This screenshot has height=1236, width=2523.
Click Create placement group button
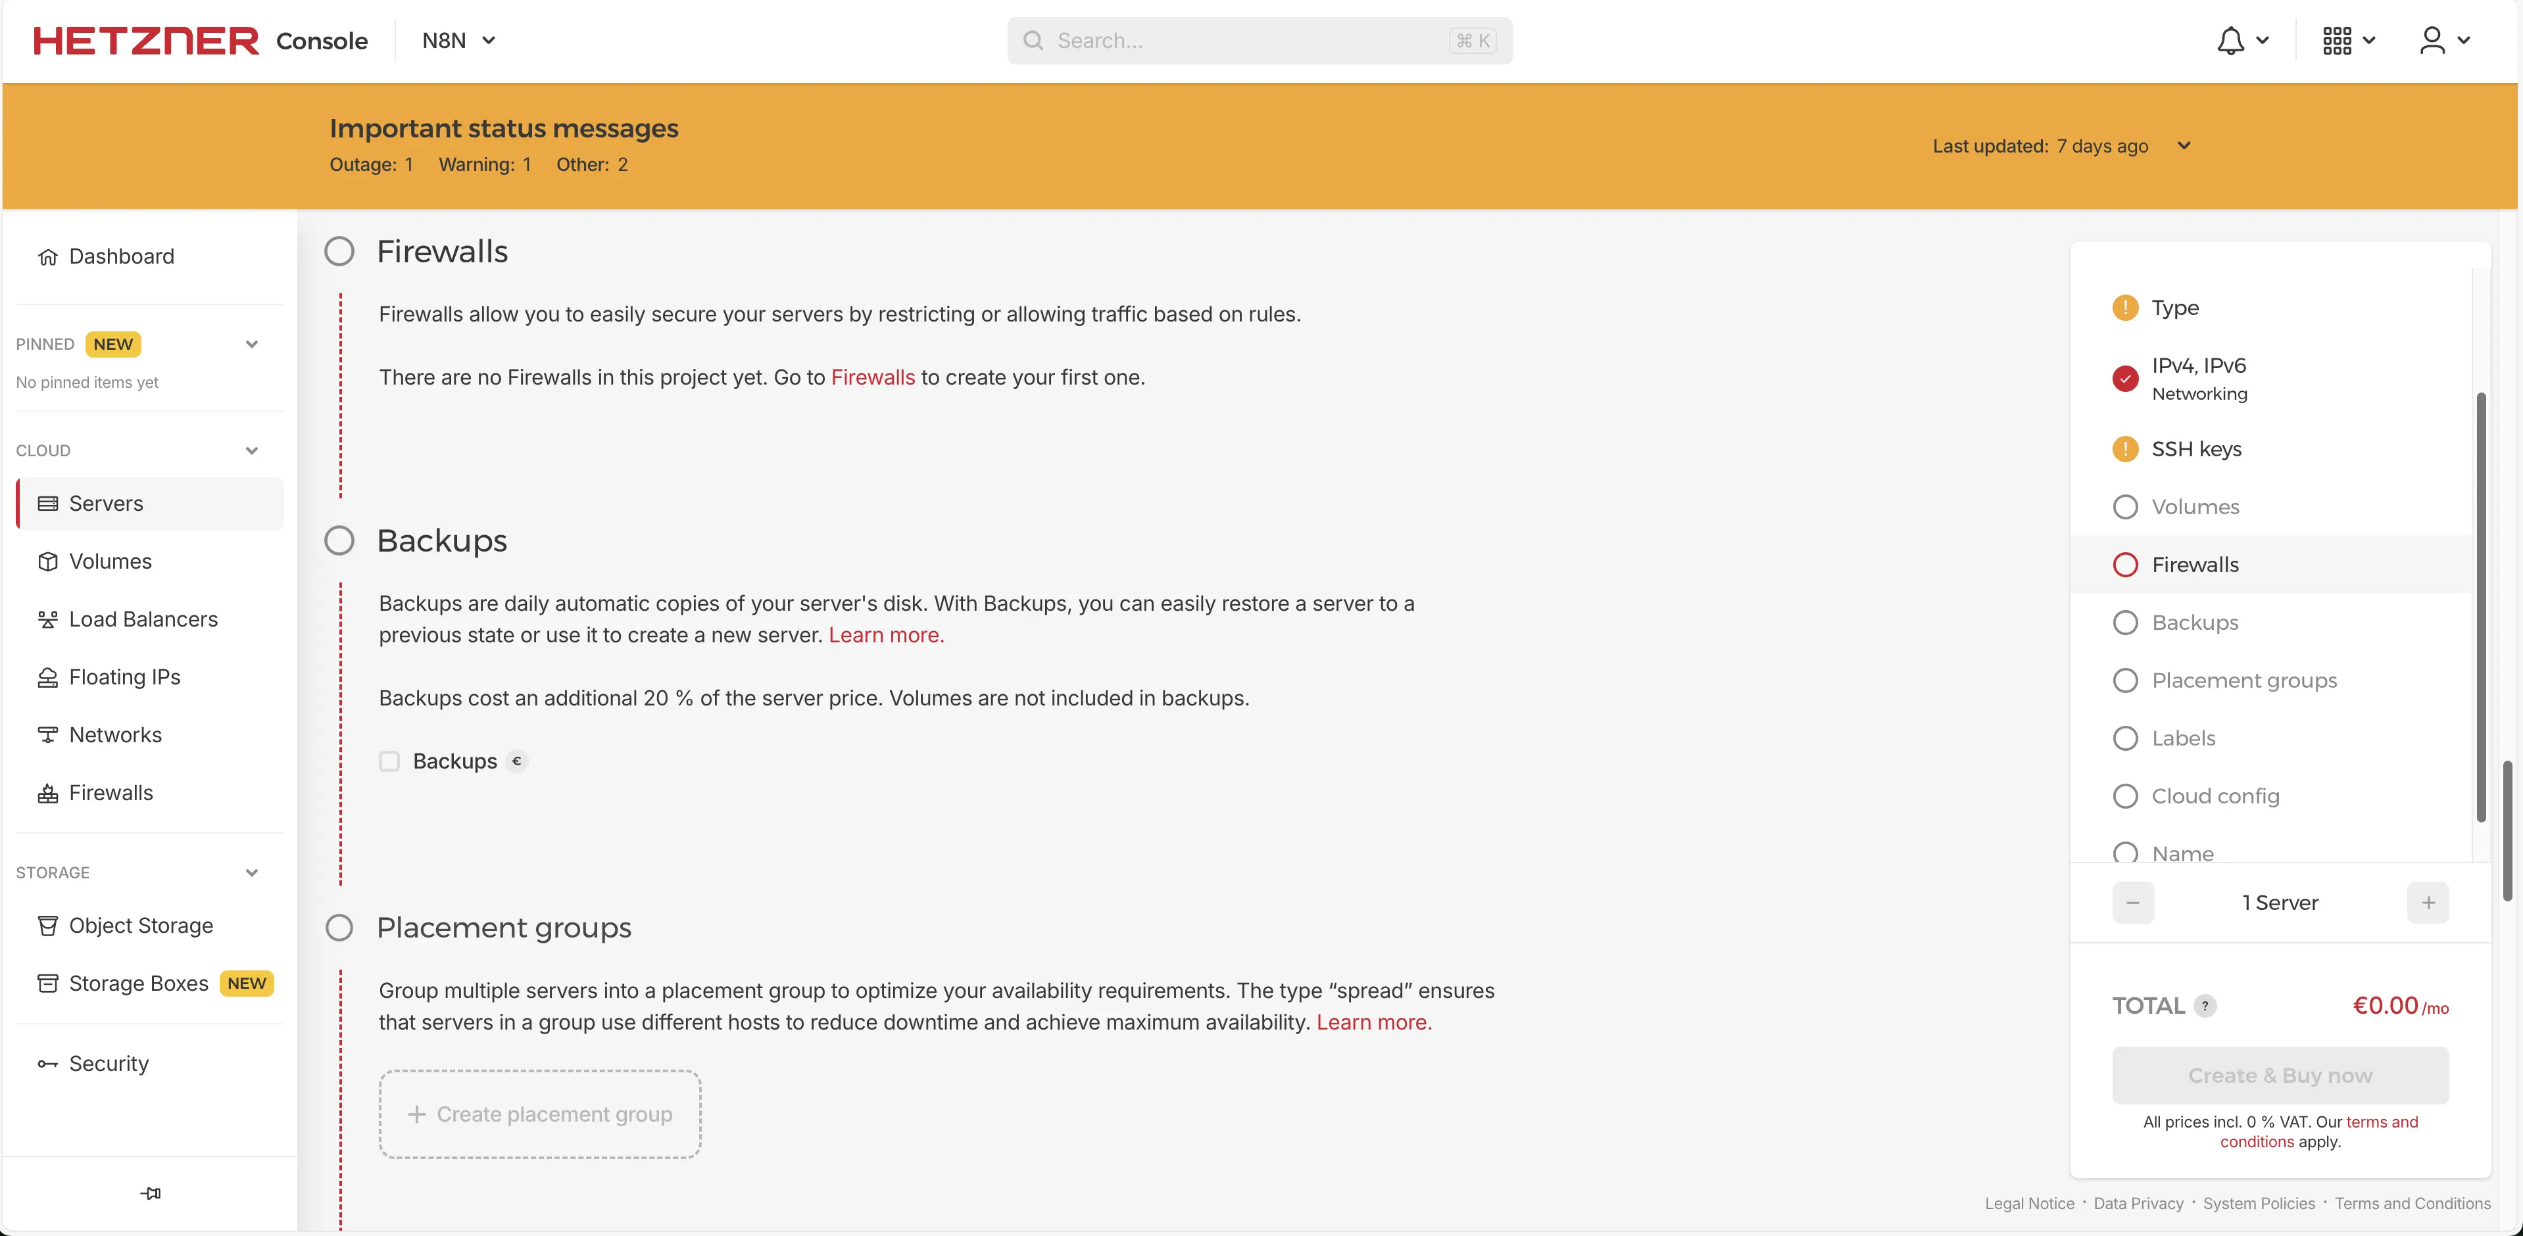click(x=540, y=1114)
